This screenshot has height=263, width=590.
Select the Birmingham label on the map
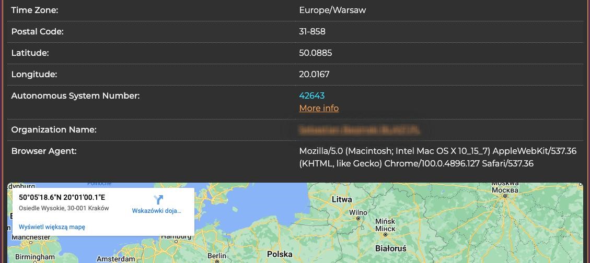click(x=35, y=257)
